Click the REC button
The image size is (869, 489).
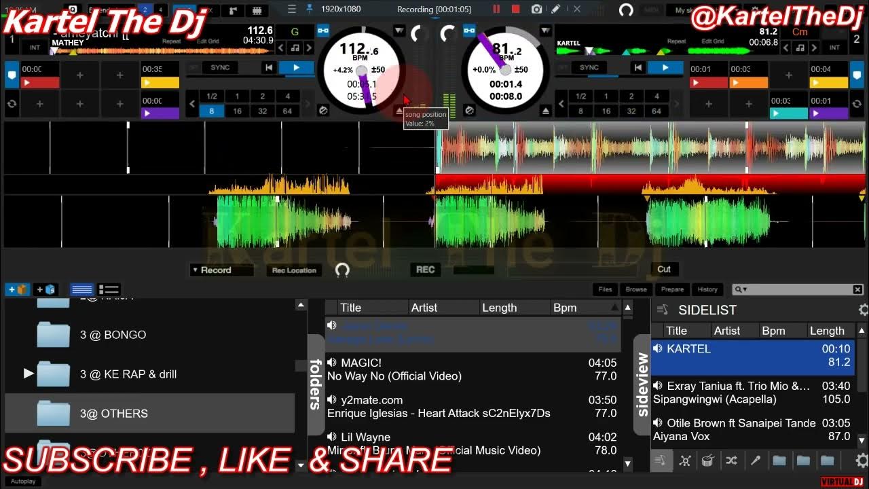[425, 270]
